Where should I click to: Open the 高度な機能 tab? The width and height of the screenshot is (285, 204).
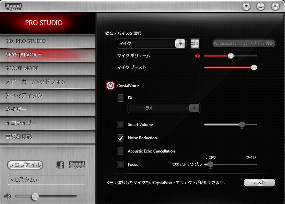click(47, 137)
